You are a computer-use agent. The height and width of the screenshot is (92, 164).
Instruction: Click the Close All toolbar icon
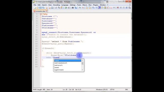coord(49,8)
